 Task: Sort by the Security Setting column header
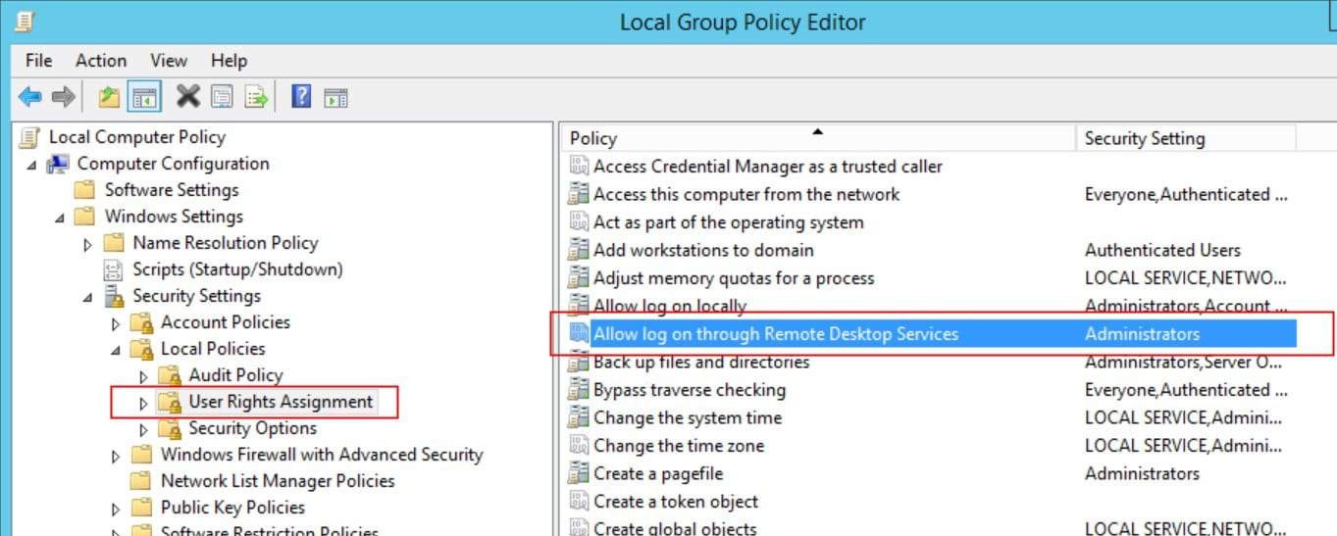click(1185, 138)
